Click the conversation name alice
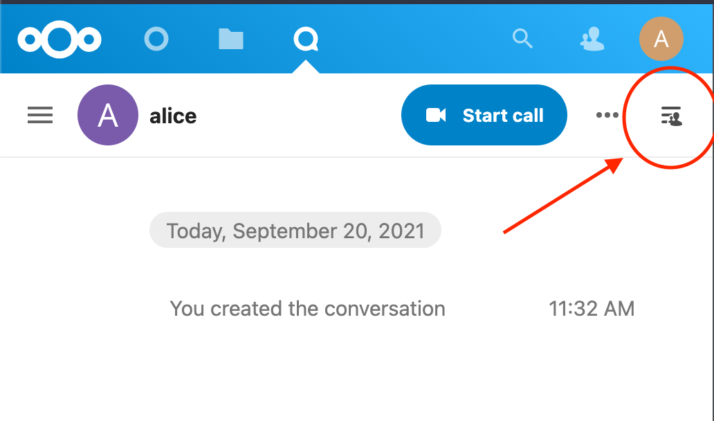Viewport: 714px width, 421px height. [172, 116]
